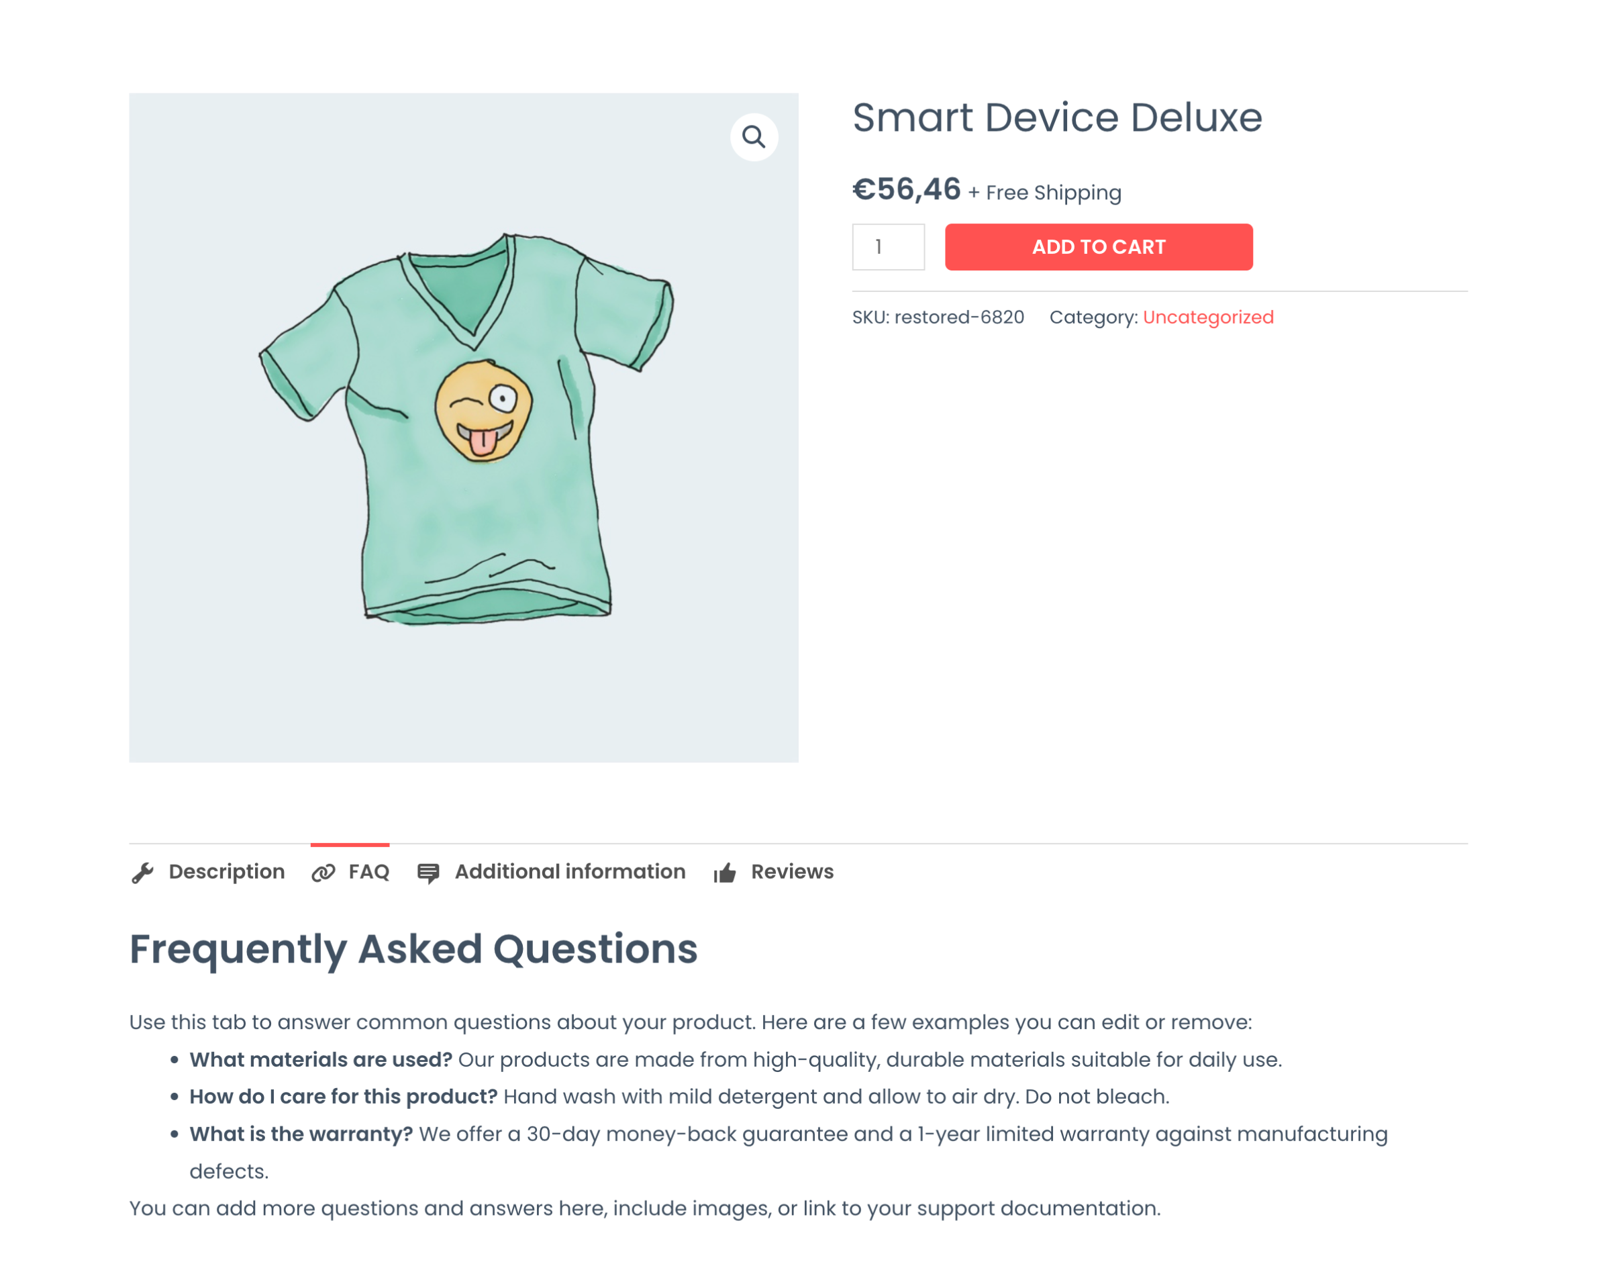Click the Smart Device Deluxe product title
1600x1270 pixels.
click(1057, 117)
